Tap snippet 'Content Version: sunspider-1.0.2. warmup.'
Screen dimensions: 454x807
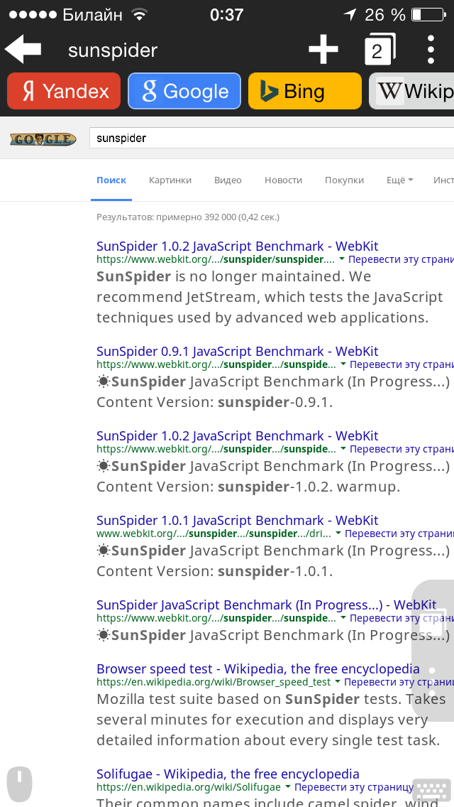[248, 487]
